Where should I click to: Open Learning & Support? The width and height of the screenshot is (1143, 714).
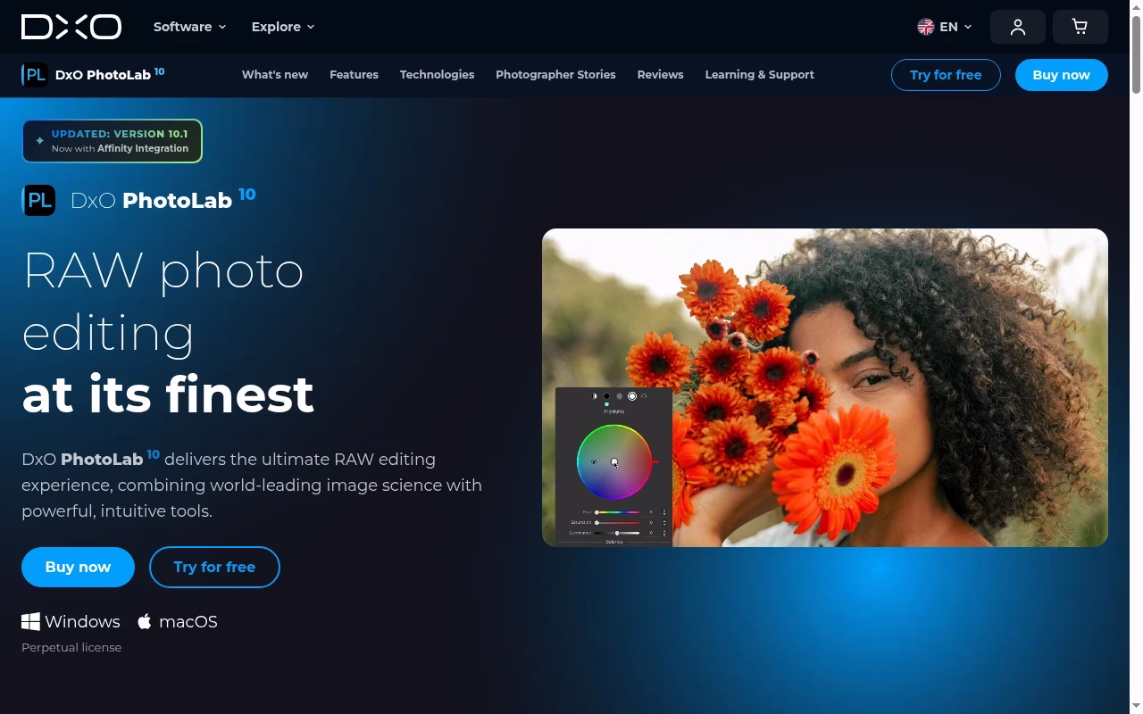tap(759, 75)
